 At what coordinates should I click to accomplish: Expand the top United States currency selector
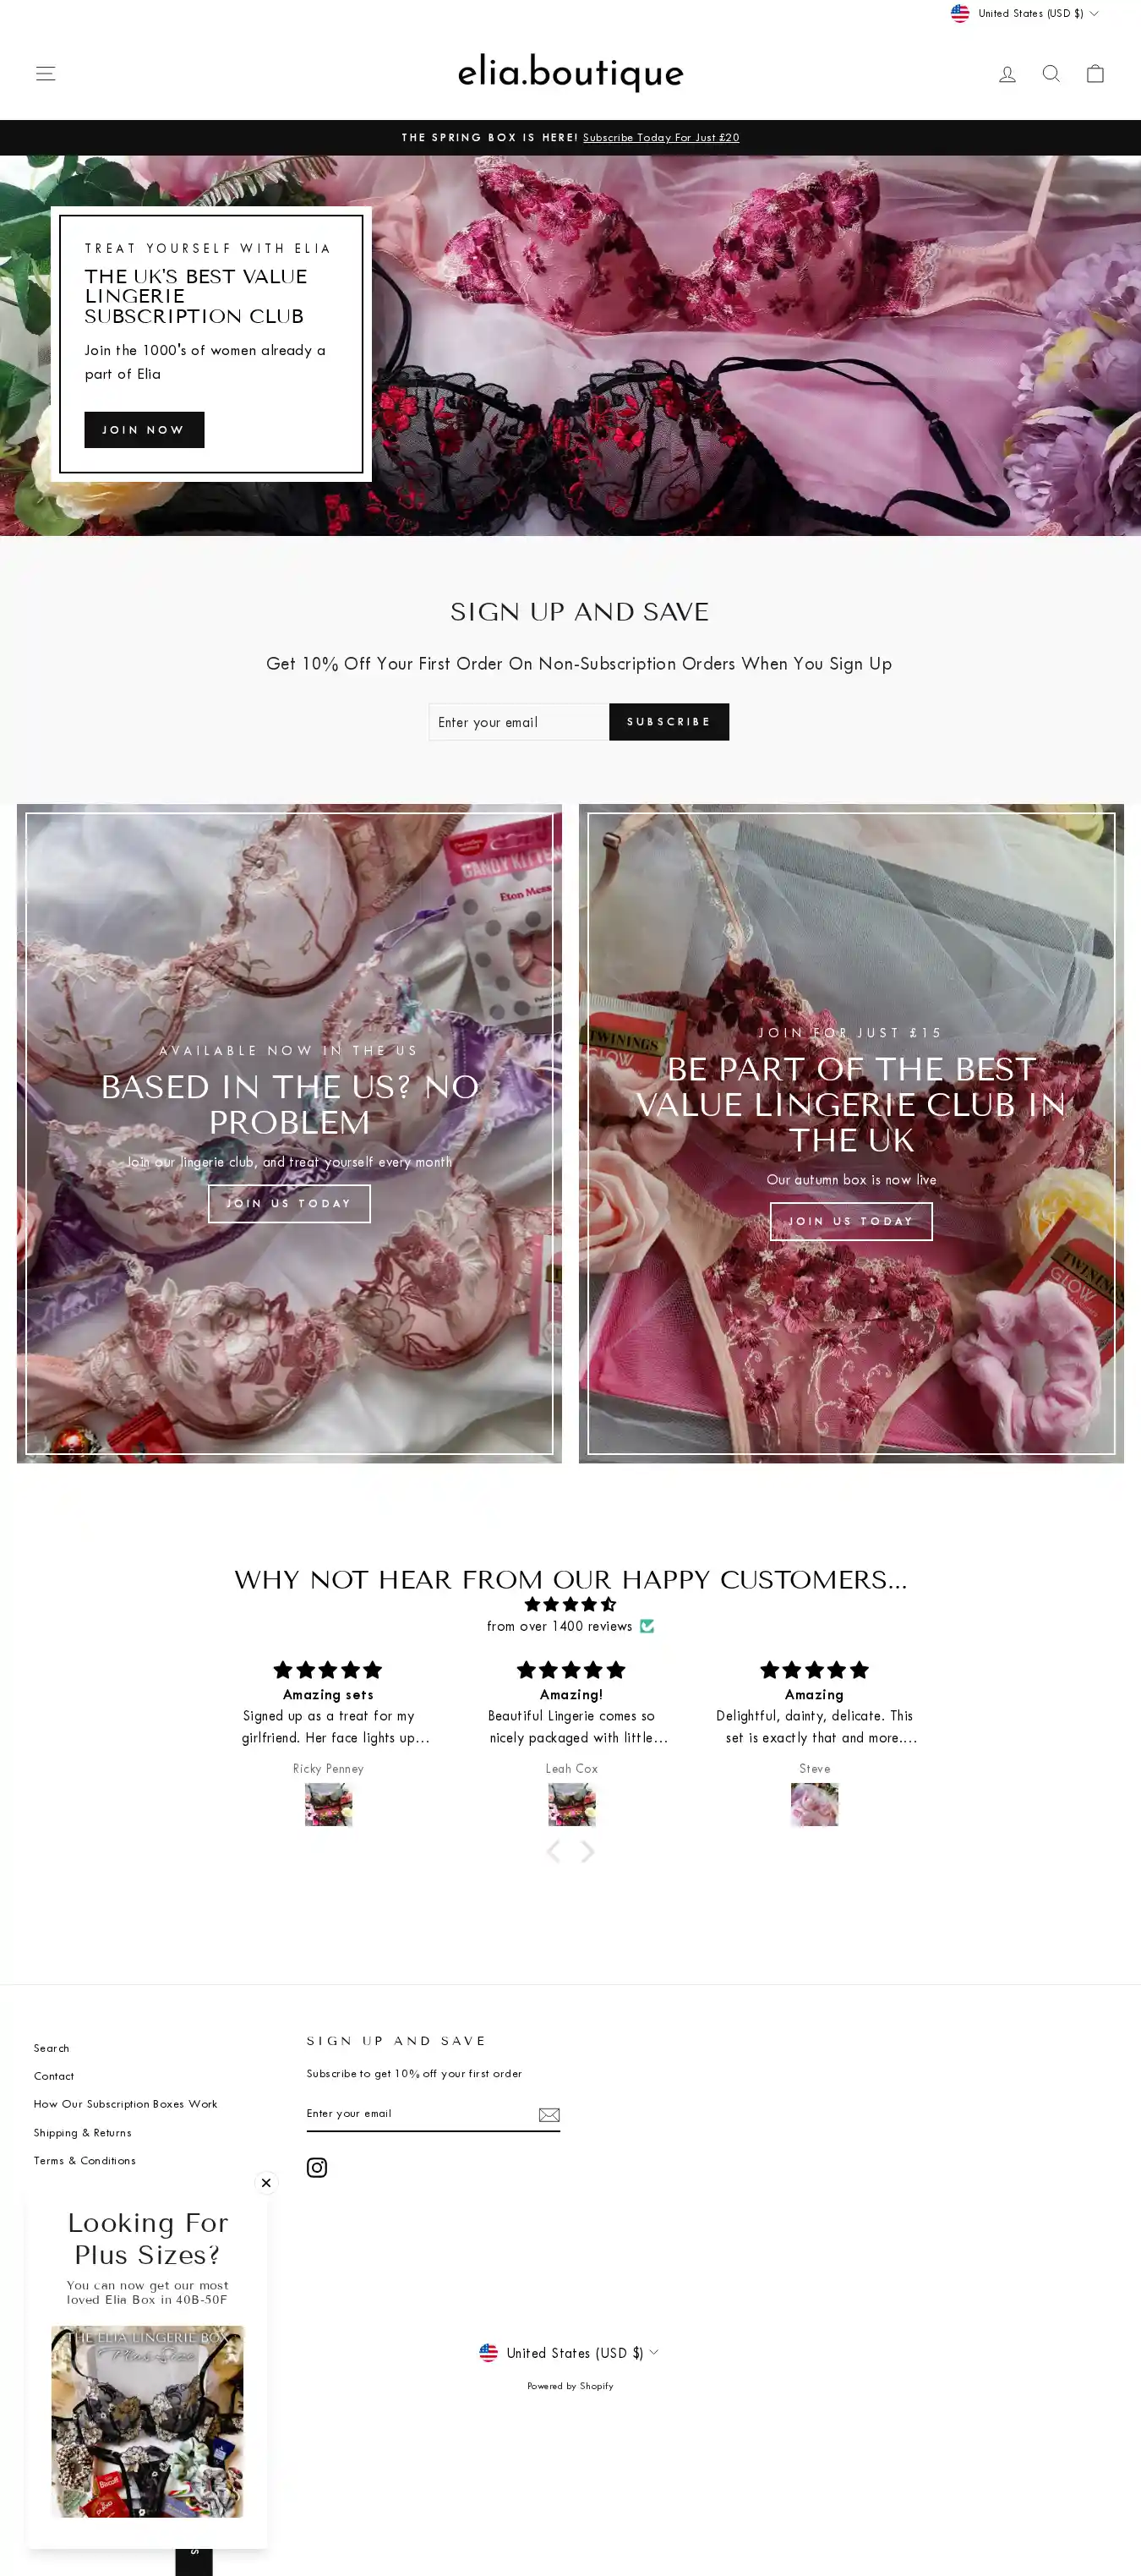[1025, 13]
